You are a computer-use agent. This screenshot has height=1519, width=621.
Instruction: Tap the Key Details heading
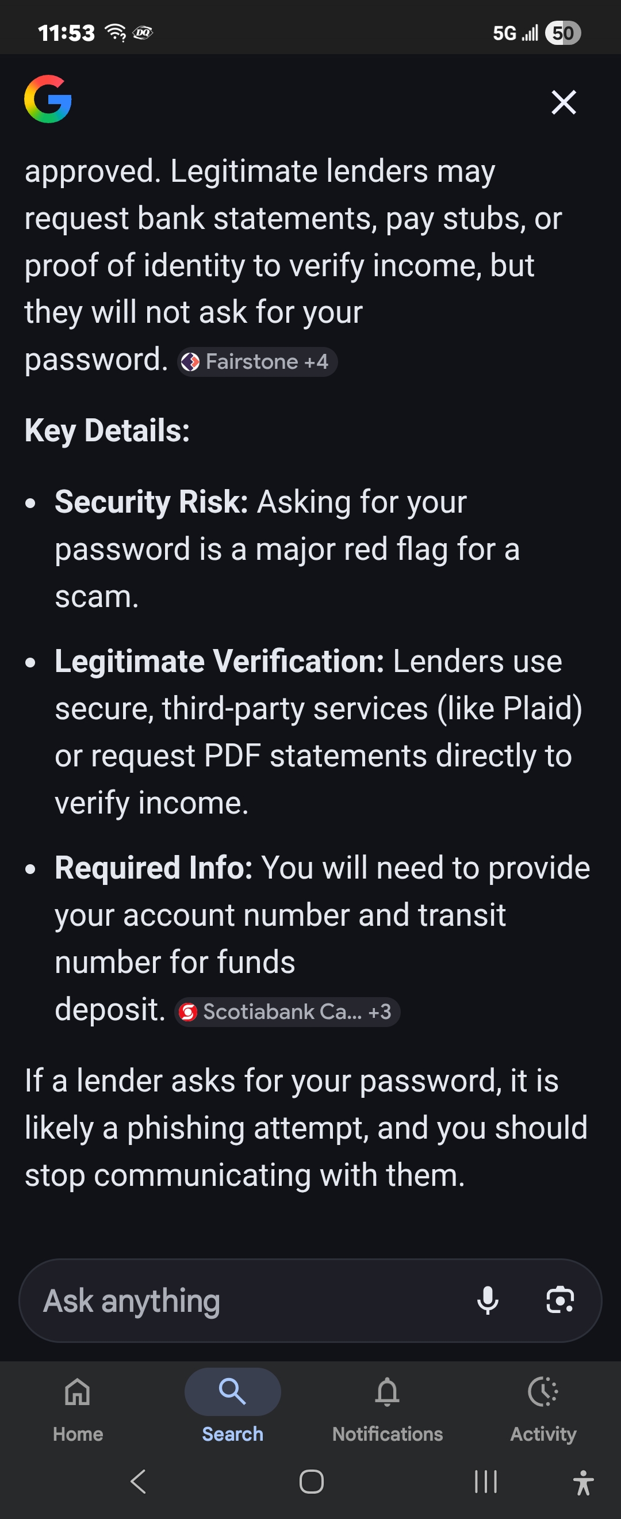107,430
